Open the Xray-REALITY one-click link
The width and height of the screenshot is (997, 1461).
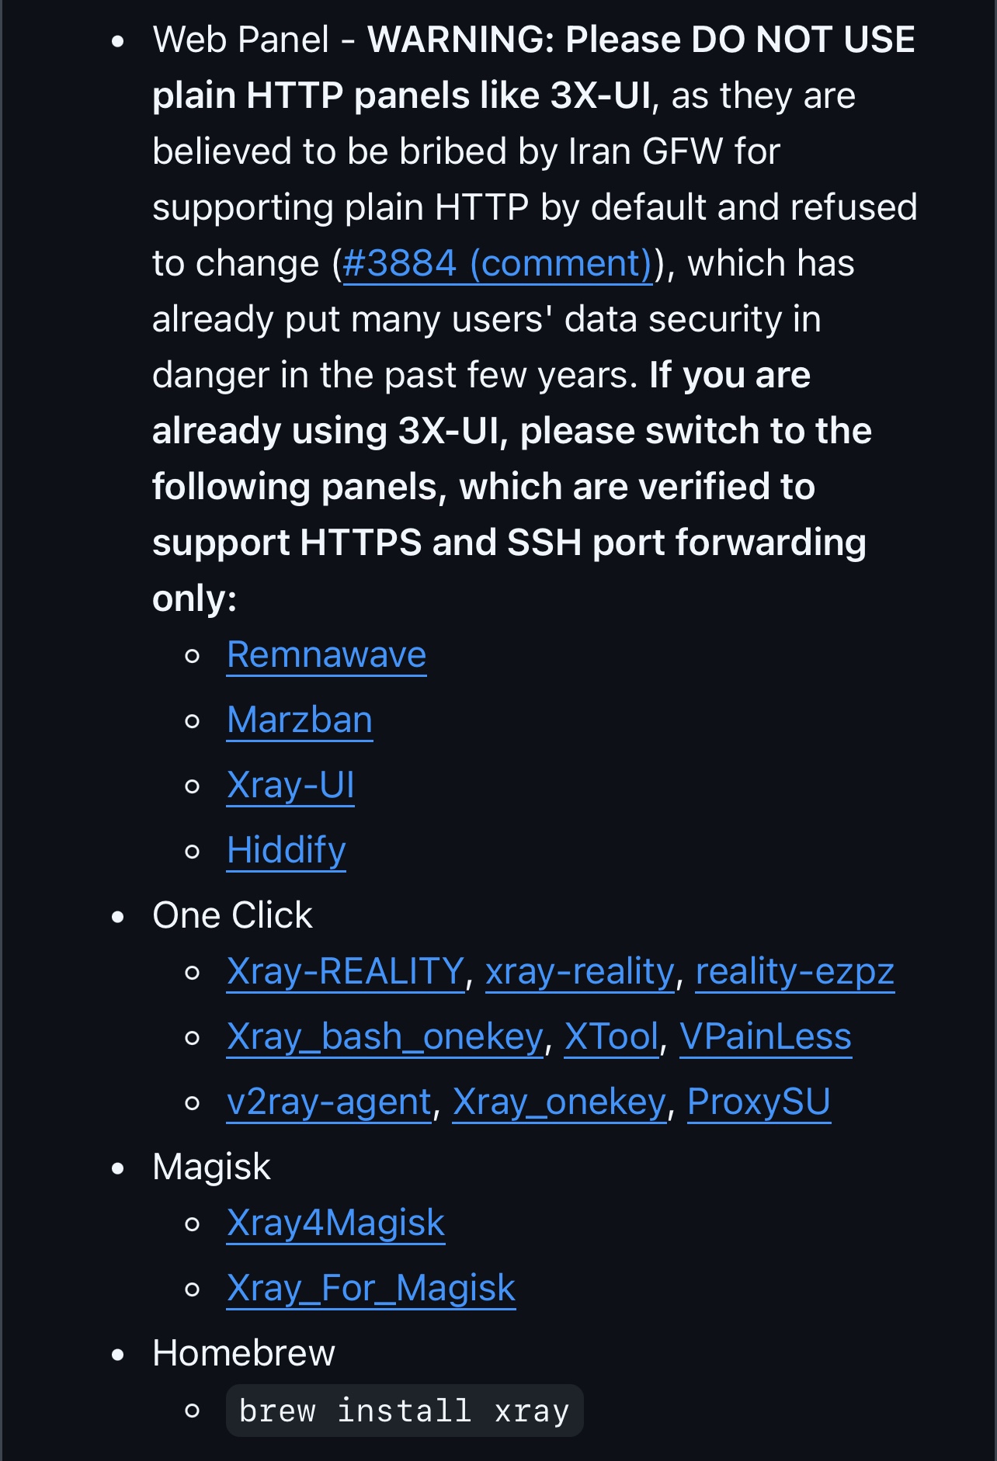(346, 971)
